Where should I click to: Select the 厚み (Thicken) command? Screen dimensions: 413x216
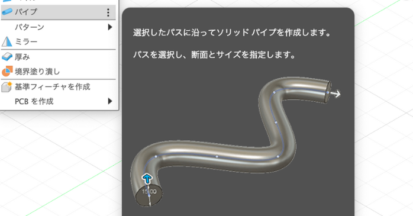[58, 57]
